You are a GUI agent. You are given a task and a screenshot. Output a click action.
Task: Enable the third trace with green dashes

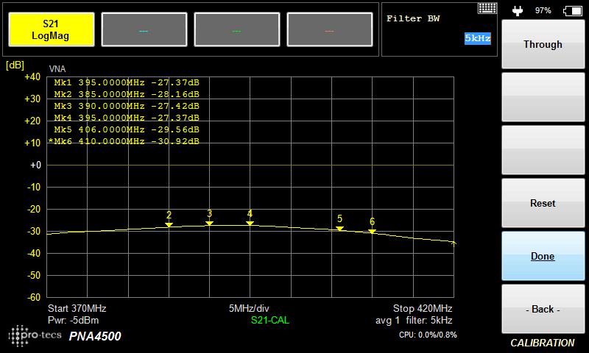pos(236,30)
